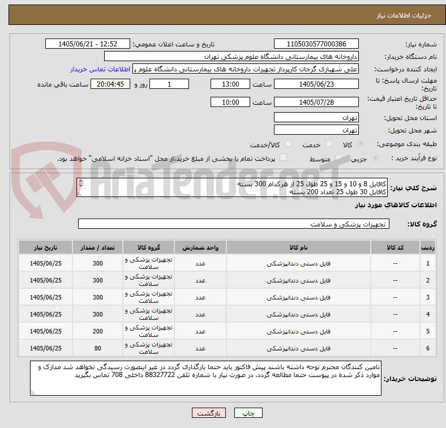This screenshot has height=428, width=446.
Task: Click unit عدد in row 1
Action: click(200, 263)
